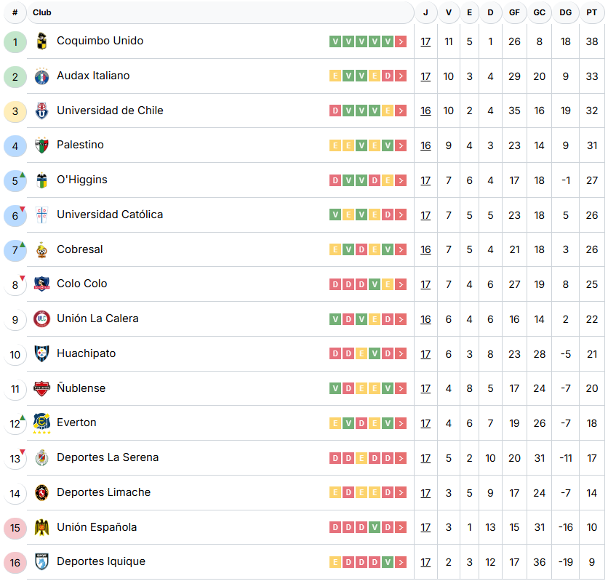608x581 pixels.
Task: Open Universidad de Chile's 16 matches played link
Action: click(x=425, y=111)
